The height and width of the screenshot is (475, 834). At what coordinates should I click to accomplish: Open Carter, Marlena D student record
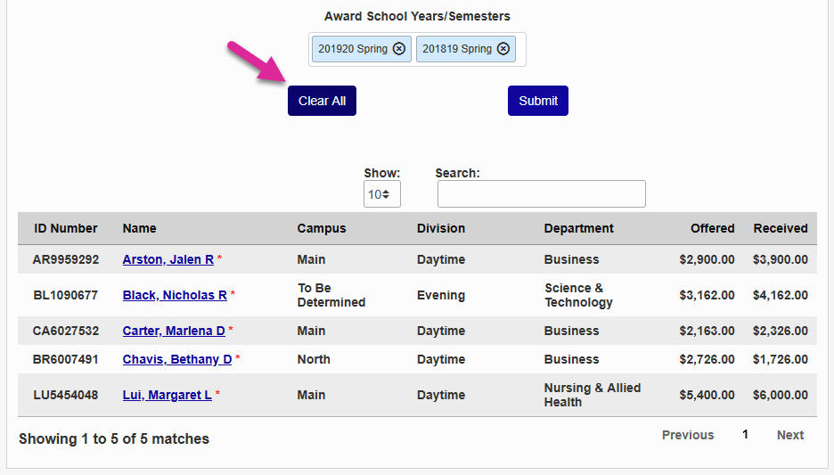174,331
